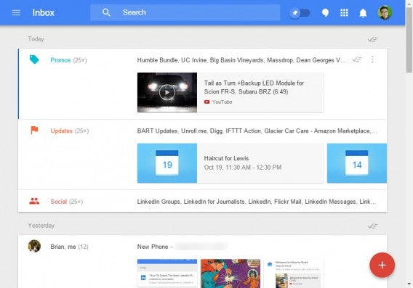The height and width of the screenshot is (288, 413).
Task: Open the calendar 14 event card
Action: click(357, 163)
